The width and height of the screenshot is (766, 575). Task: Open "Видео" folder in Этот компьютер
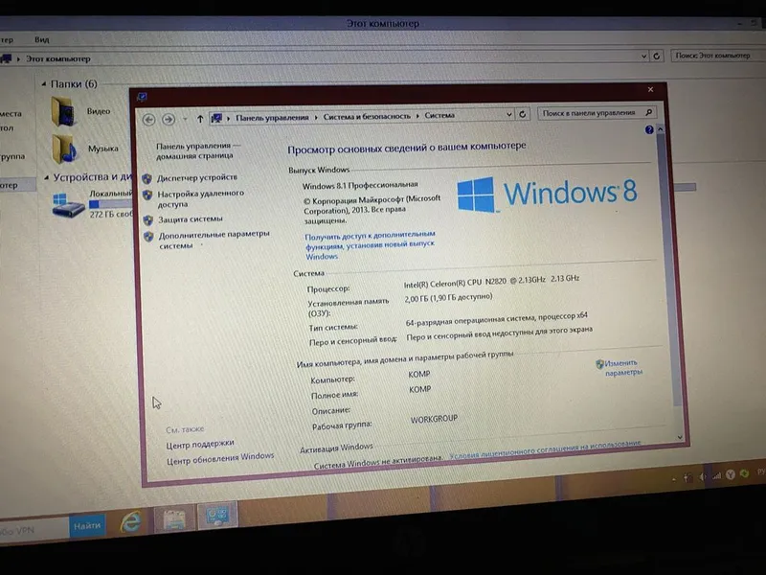pyautogui.click(x=80, y=111)
